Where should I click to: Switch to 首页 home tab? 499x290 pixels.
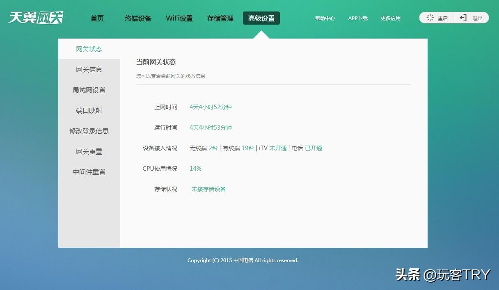[x=97, y=18]
